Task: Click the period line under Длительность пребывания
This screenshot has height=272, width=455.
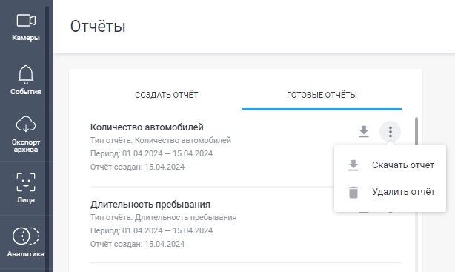Action: tap(151, 230)
